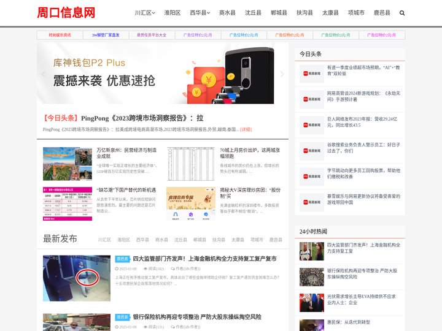Expand the 川汇区 dropdown in top navigation
442x331 pixels.
point(145,13)
